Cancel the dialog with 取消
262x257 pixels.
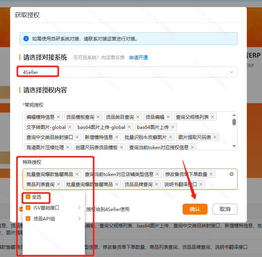point(225,209)
